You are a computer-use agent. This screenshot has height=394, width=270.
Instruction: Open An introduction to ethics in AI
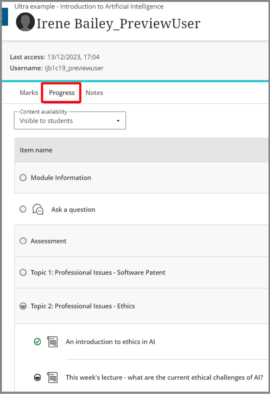tap(110, 341)
